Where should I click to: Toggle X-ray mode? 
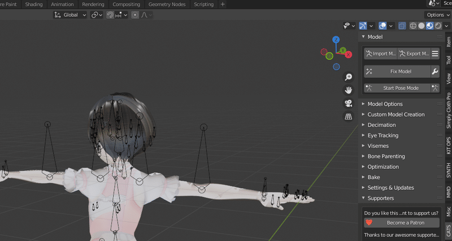pos(402,26)
